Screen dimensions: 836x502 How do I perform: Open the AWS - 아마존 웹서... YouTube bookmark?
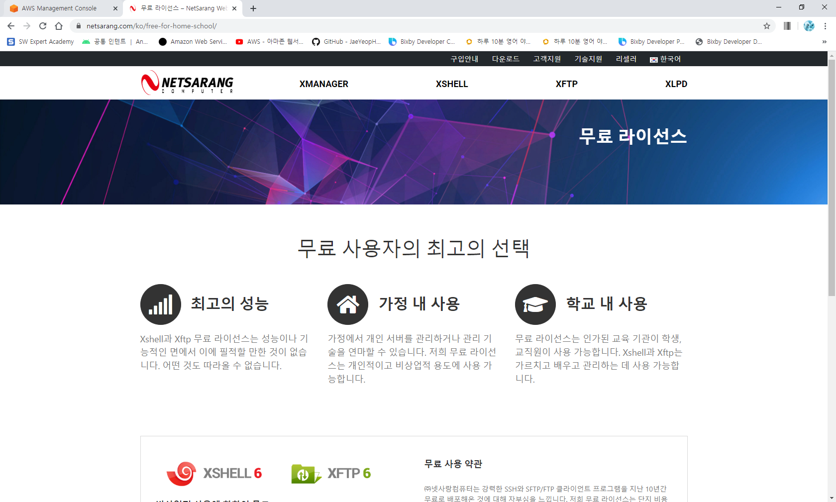pyautogui.click(x=269, y=42)
